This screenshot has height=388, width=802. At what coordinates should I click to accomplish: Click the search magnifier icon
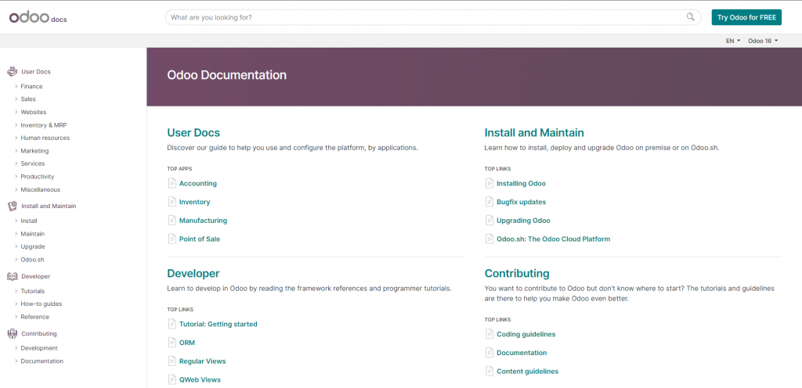(x=691, y=17)
